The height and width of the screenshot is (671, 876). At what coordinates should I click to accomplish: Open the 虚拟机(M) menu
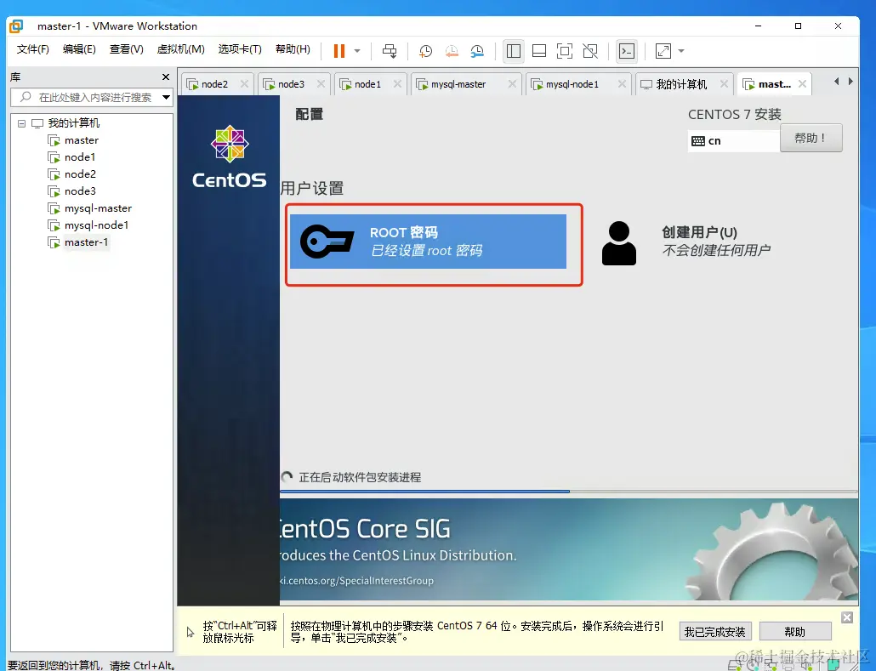[x=180, y=49]
